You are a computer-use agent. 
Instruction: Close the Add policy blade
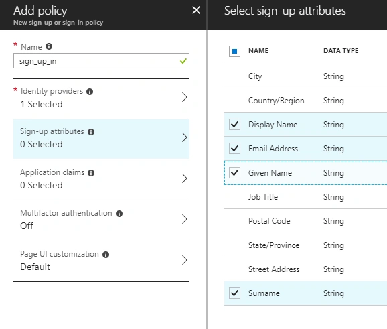click(196, 10)
